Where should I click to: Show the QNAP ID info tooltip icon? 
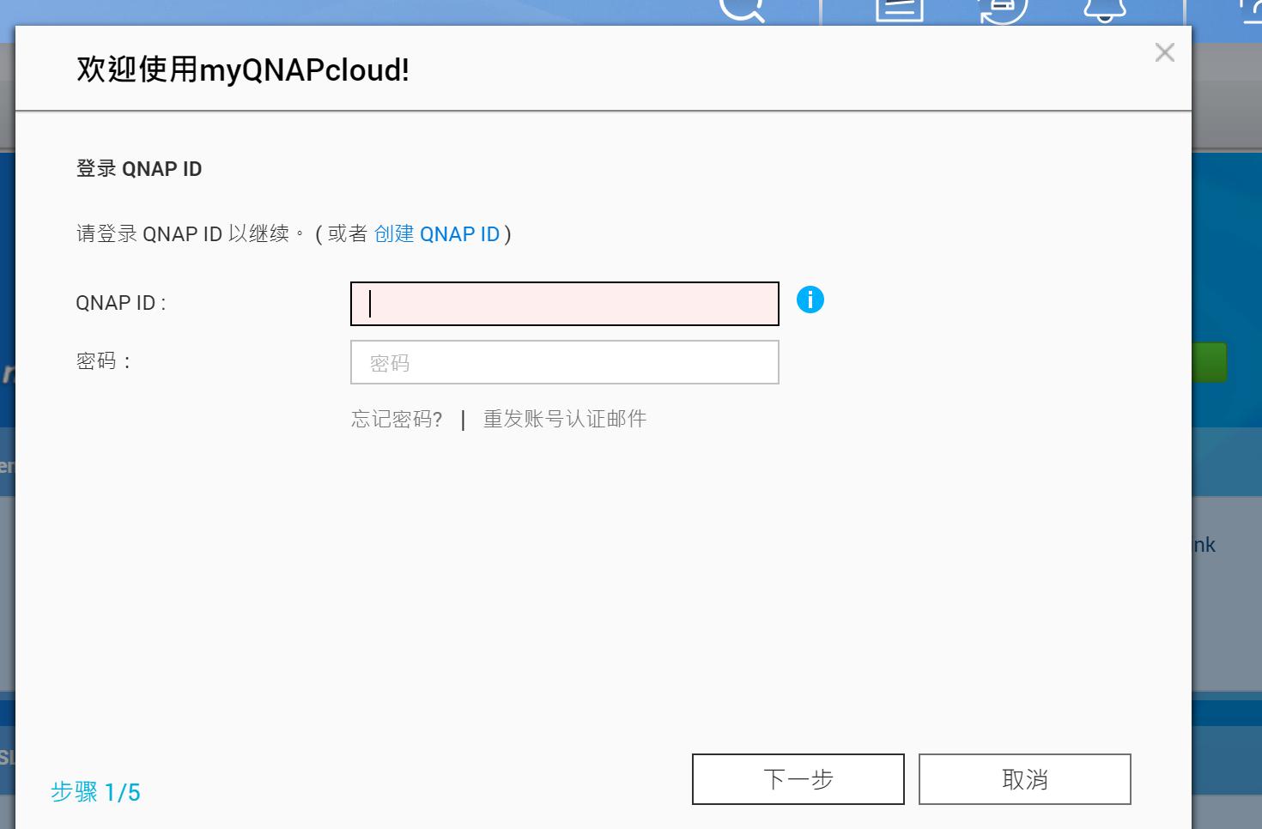pos(810,300)
